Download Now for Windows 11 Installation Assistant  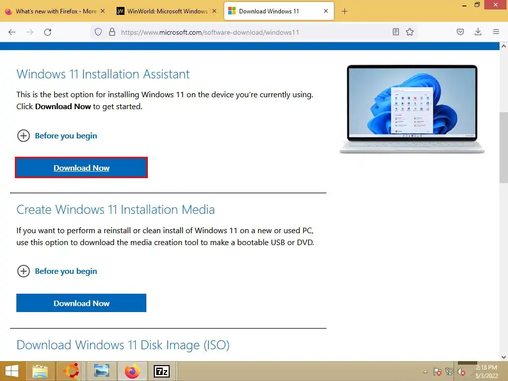click(81, 168)
